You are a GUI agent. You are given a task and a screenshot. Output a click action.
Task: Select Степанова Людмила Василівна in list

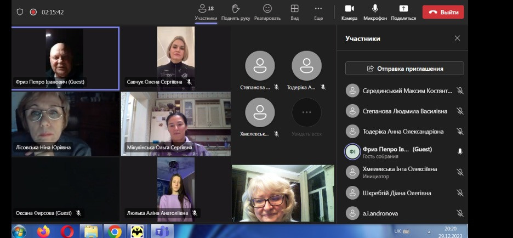coord(404,111)
